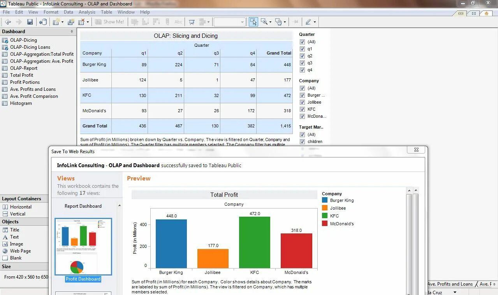Click the orange Jollibee legend swatch
498x295 pixels.
[x=325, y=208]
